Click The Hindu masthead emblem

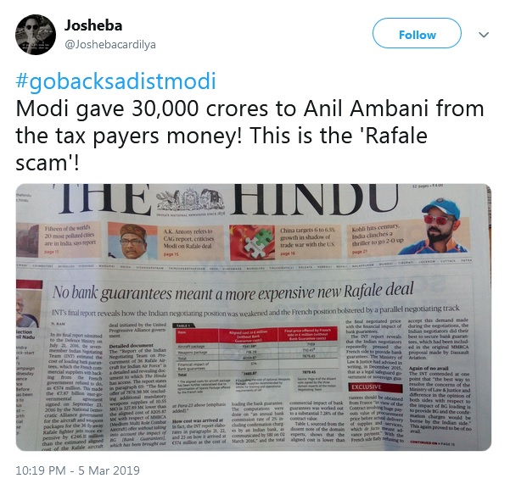tap(188, 200)
